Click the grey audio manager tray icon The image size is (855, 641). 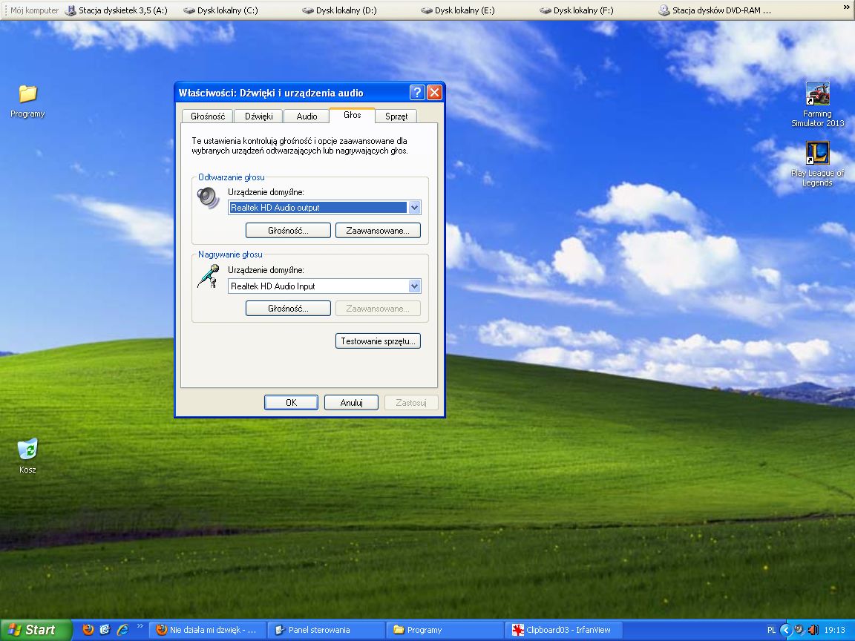point(799,630)
